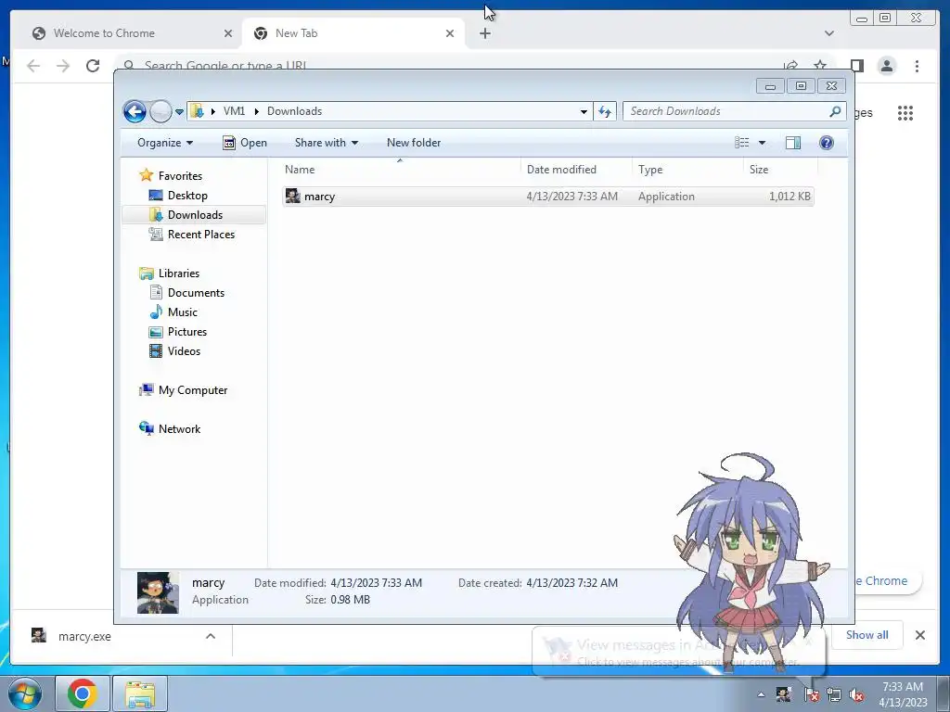
Task: Show hidden tray icons arrow
Action: pos(761,694)
